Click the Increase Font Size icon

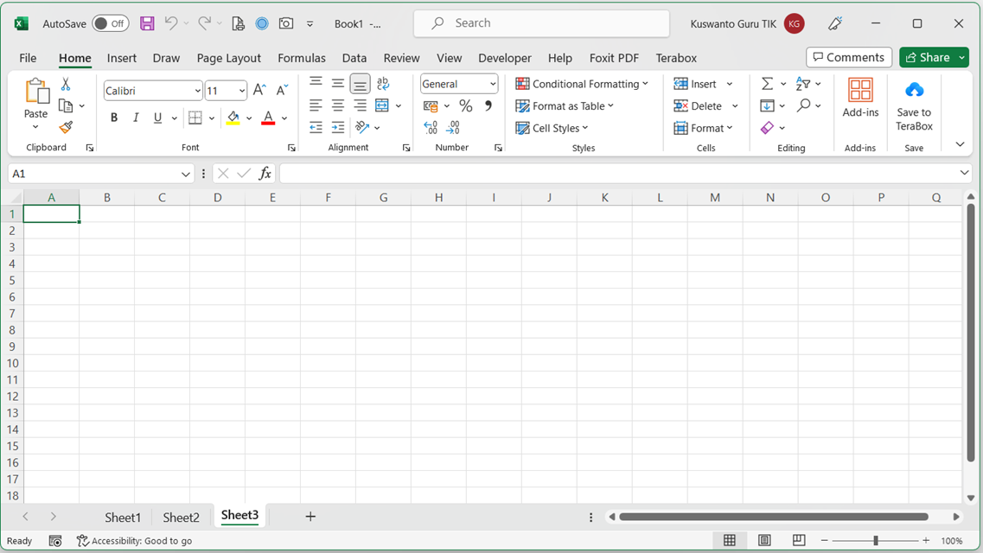259,90
